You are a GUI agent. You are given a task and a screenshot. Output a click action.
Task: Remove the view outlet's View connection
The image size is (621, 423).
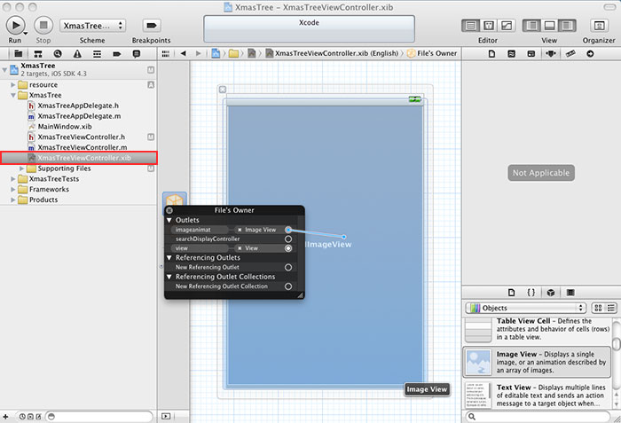point(240,248)
